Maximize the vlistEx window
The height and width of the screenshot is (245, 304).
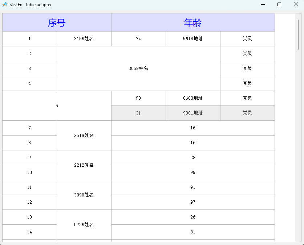click(x=279, y=4)
